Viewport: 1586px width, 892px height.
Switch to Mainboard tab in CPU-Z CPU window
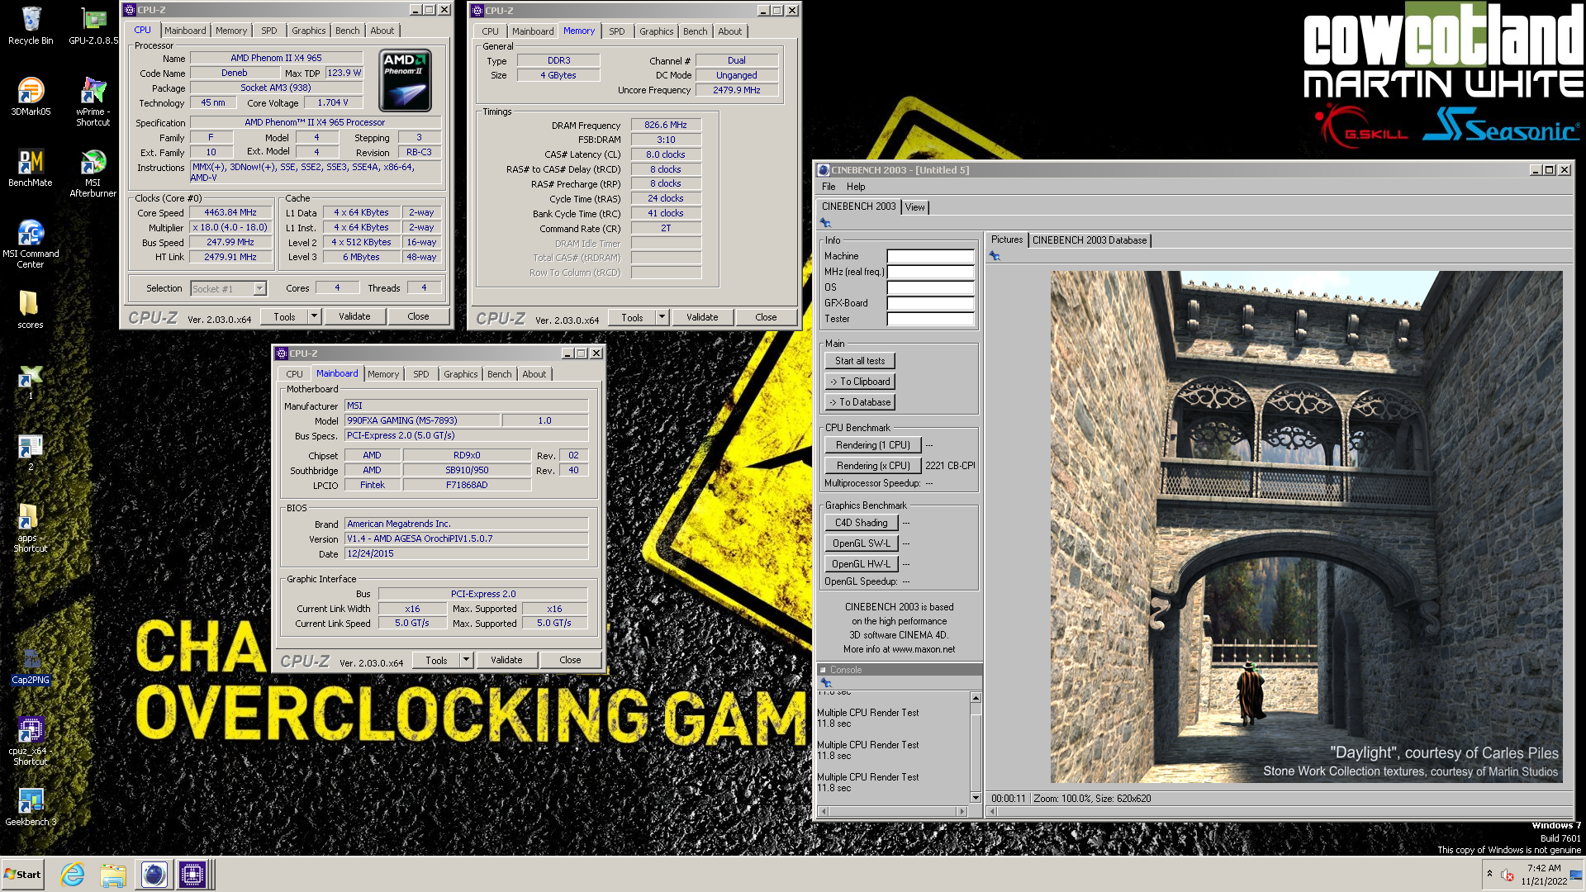pyautogui.click(x=185, y=31)
